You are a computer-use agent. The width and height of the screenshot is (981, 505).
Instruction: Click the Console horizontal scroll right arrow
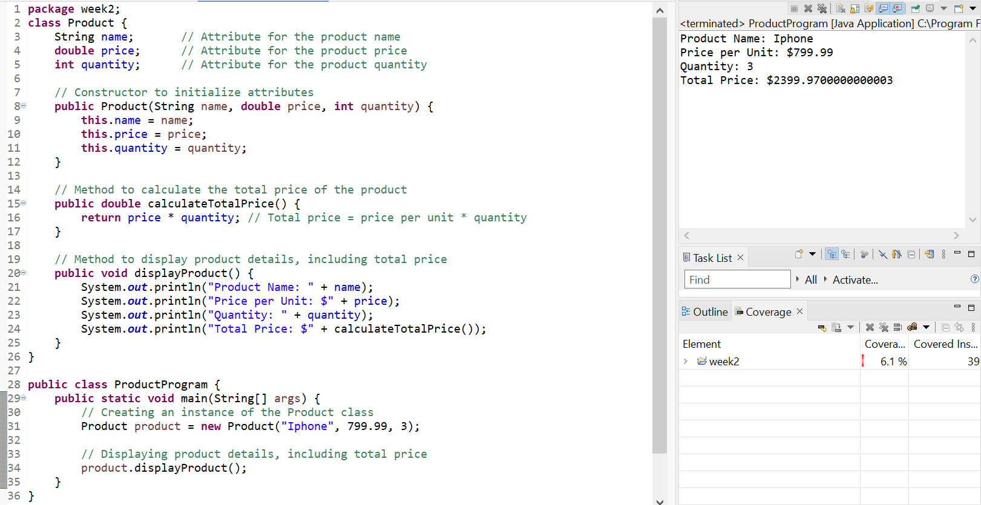956,235
